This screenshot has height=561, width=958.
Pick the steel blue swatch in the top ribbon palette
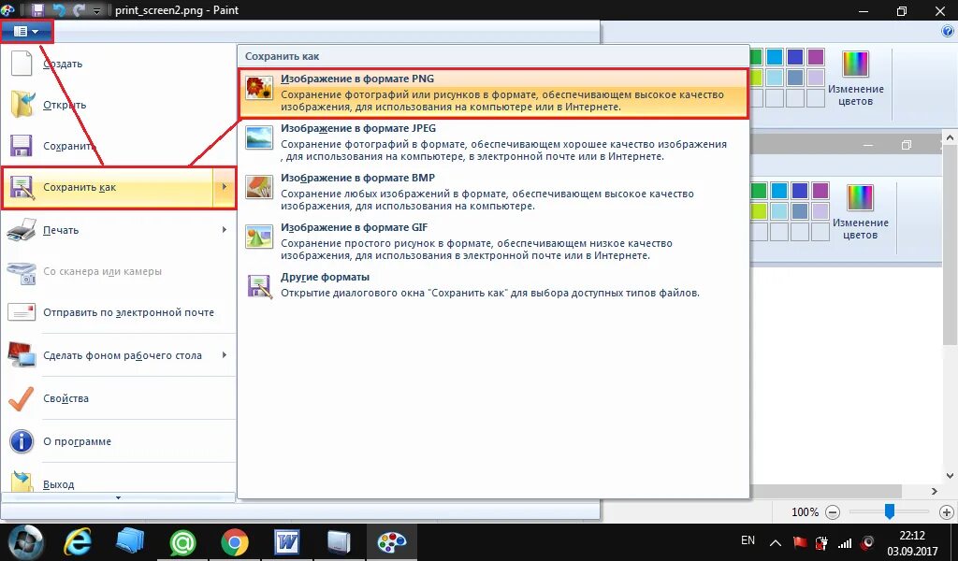(x=795, y=78)
